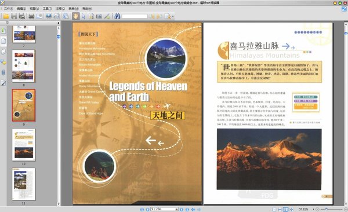Click the toolbar search text field
348x212 pixels.
coord(135,16)
